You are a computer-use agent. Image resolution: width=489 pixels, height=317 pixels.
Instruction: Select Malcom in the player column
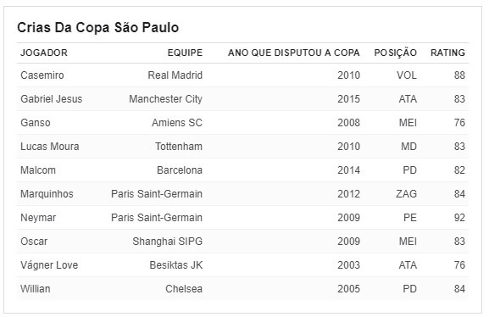coord(38,170)
